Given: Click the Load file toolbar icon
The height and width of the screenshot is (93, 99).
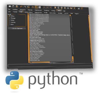Looking at the screenshot, I should [10, 6].
